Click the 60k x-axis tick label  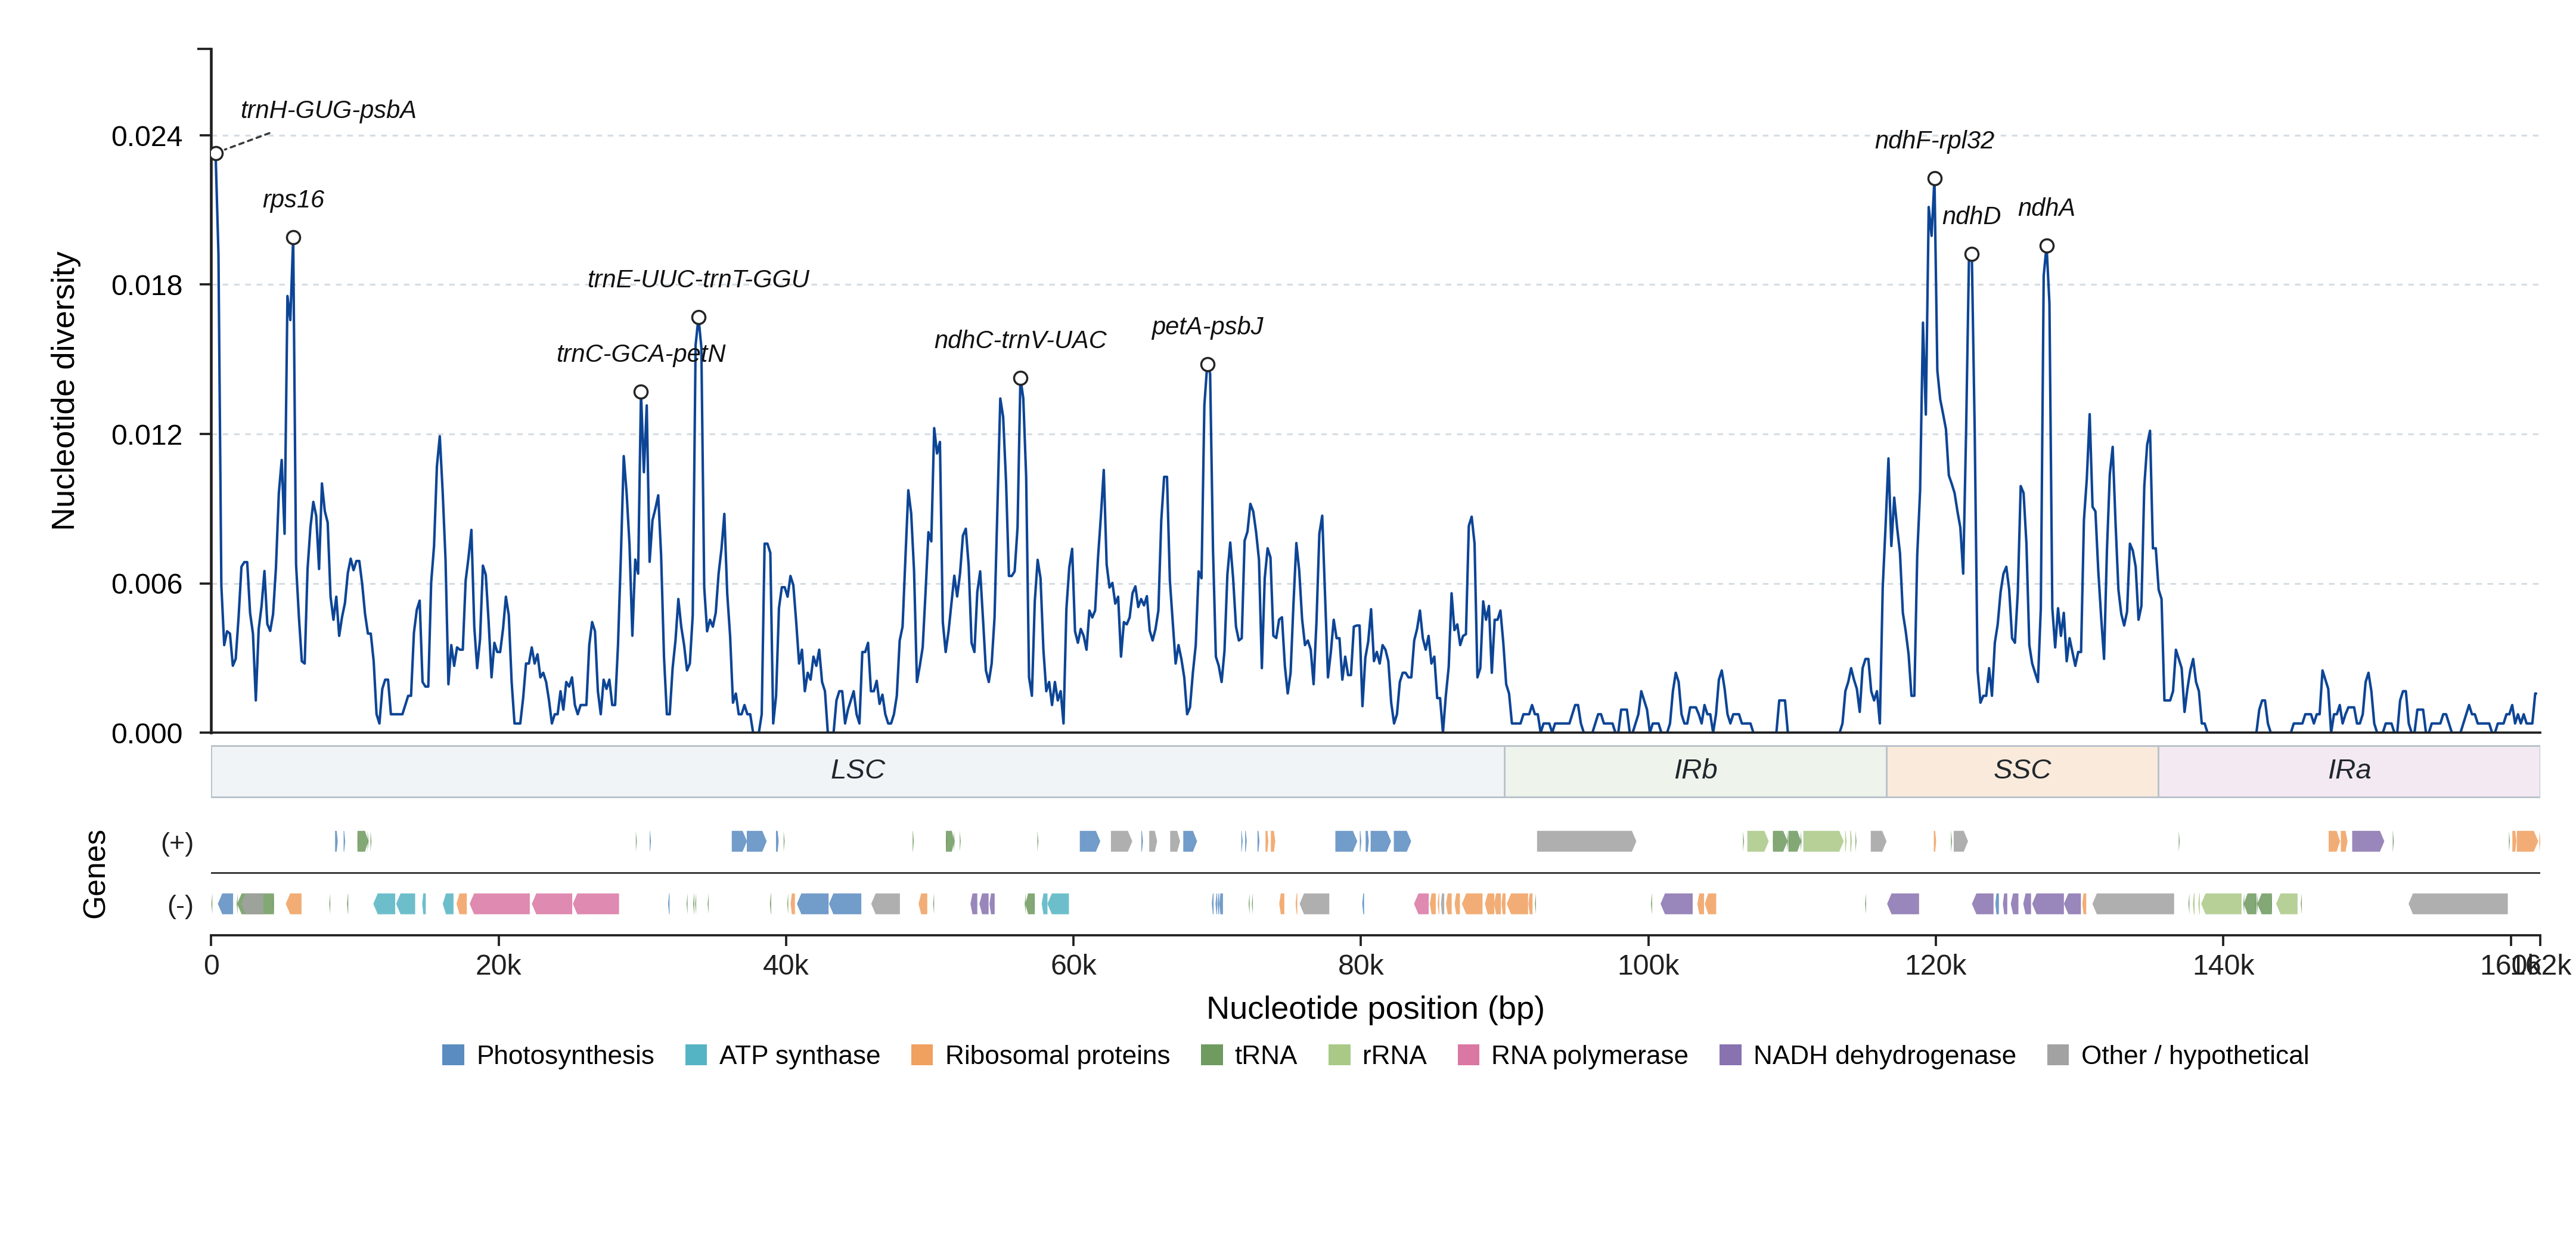click(x=1073, y=966)
